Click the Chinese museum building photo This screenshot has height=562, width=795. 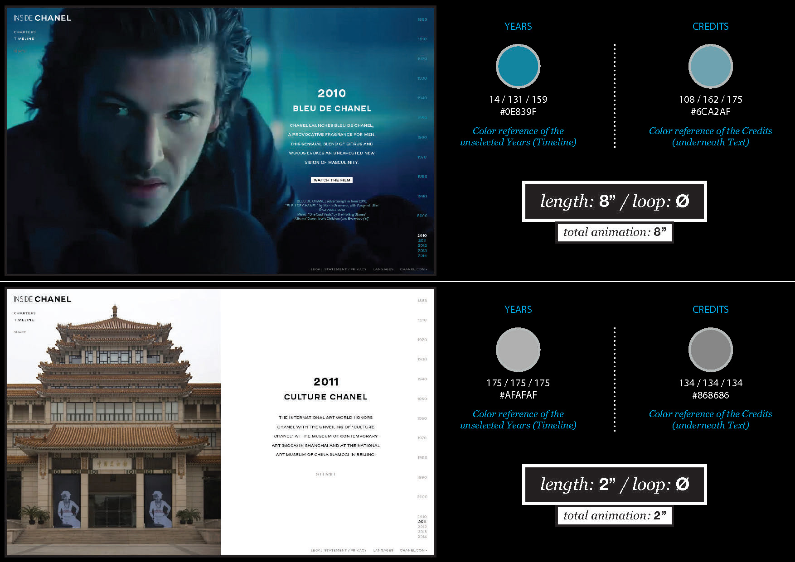(x=114, y=422)
